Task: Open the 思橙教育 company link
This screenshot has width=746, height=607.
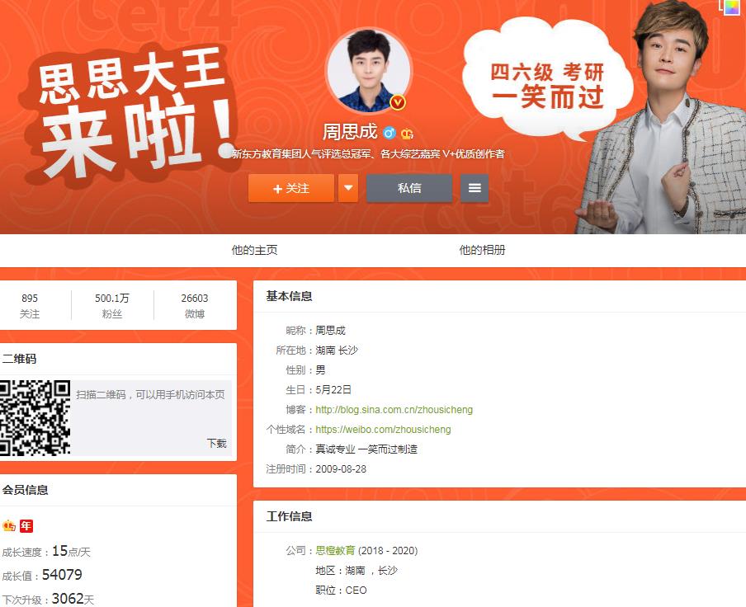Action: pyautogui.click(x=335, y=550)
